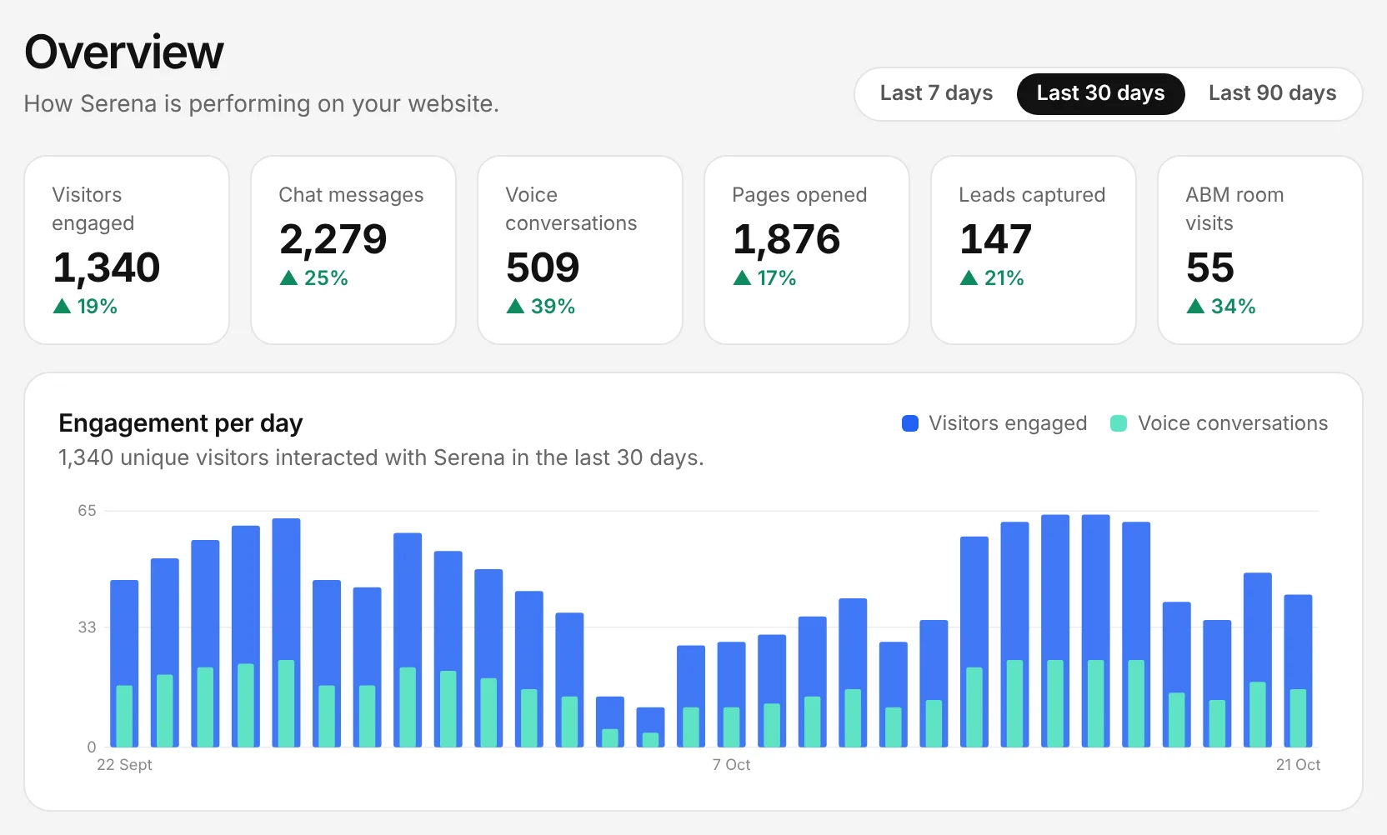This screenshot has width=1387, height=835.
Task: Select the 55 ABM room visits value
Action: (1210, 267)
